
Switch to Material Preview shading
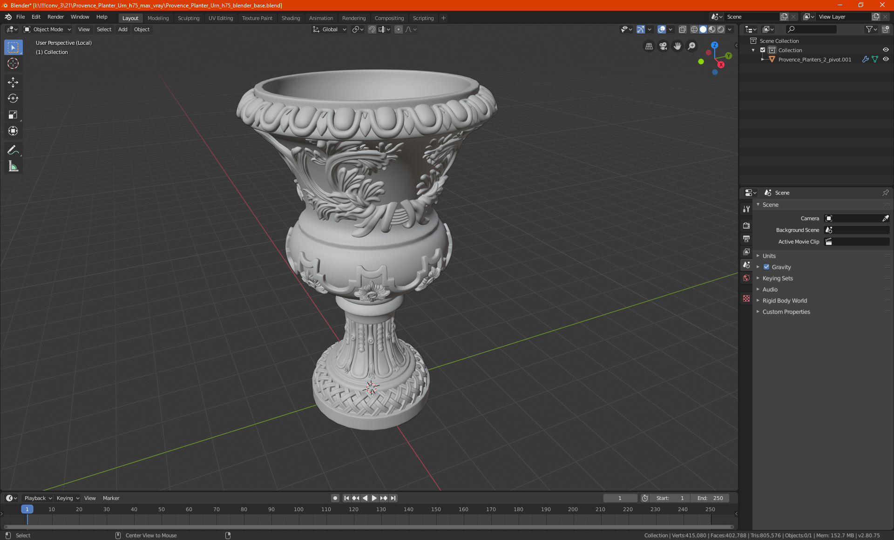pos(712,29)
